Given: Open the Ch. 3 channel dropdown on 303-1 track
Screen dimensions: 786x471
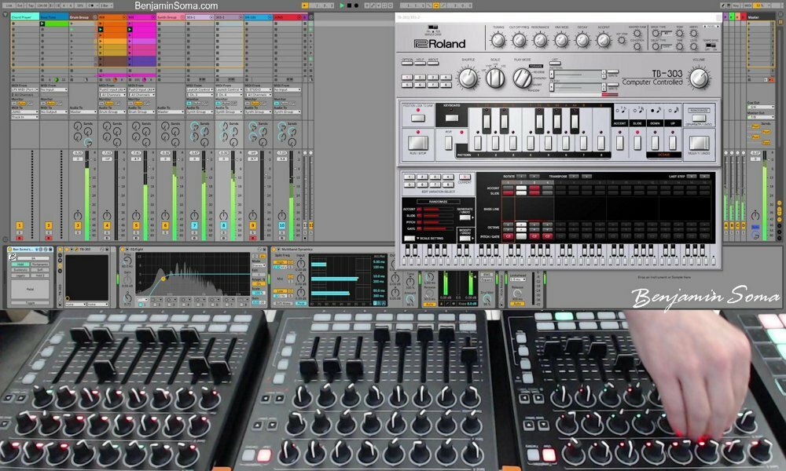Looking at the screenshot, I should (x=199, y=95).
